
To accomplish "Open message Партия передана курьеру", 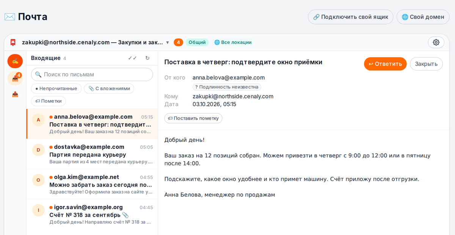I will (92, 154).
